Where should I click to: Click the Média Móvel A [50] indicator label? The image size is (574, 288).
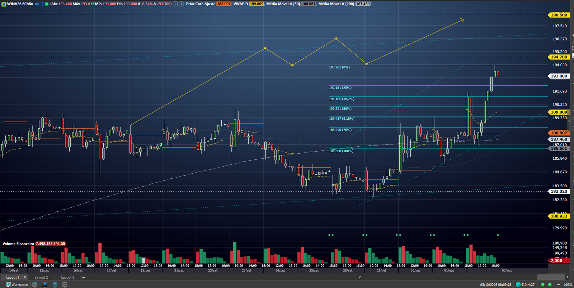click(283, 4)
